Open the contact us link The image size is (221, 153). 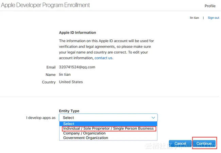(103, 58)
